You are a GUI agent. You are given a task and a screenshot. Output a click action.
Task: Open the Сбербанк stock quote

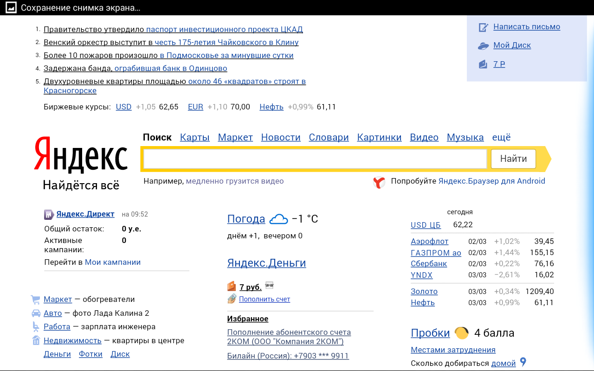pos(429,263)
